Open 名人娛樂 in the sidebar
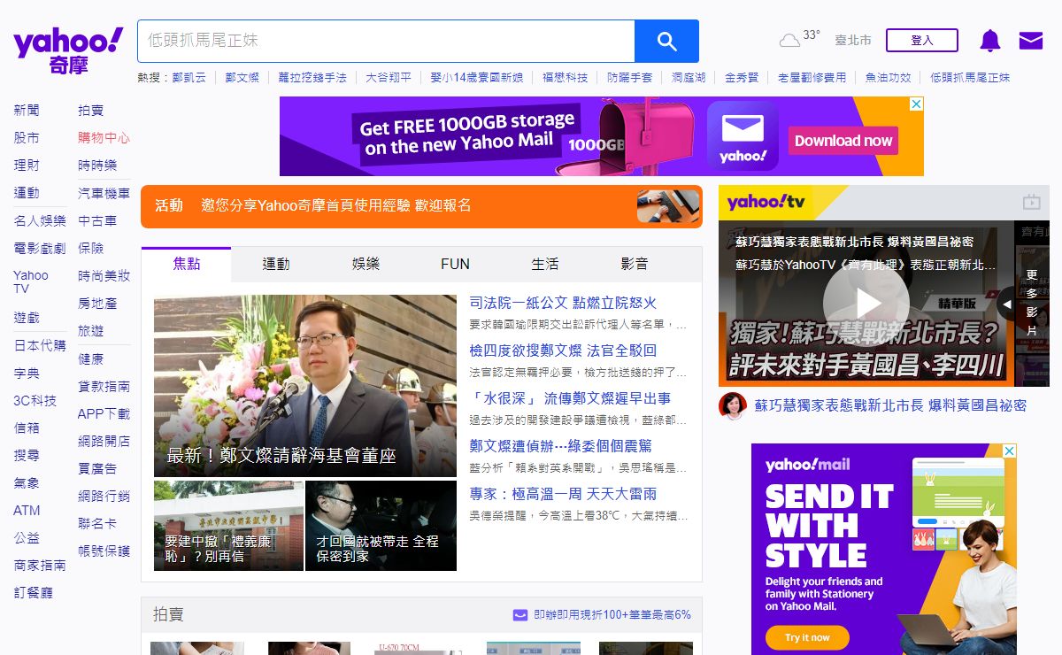The image size is (1062, 655). pyautogui.click(x=40, y=220)
